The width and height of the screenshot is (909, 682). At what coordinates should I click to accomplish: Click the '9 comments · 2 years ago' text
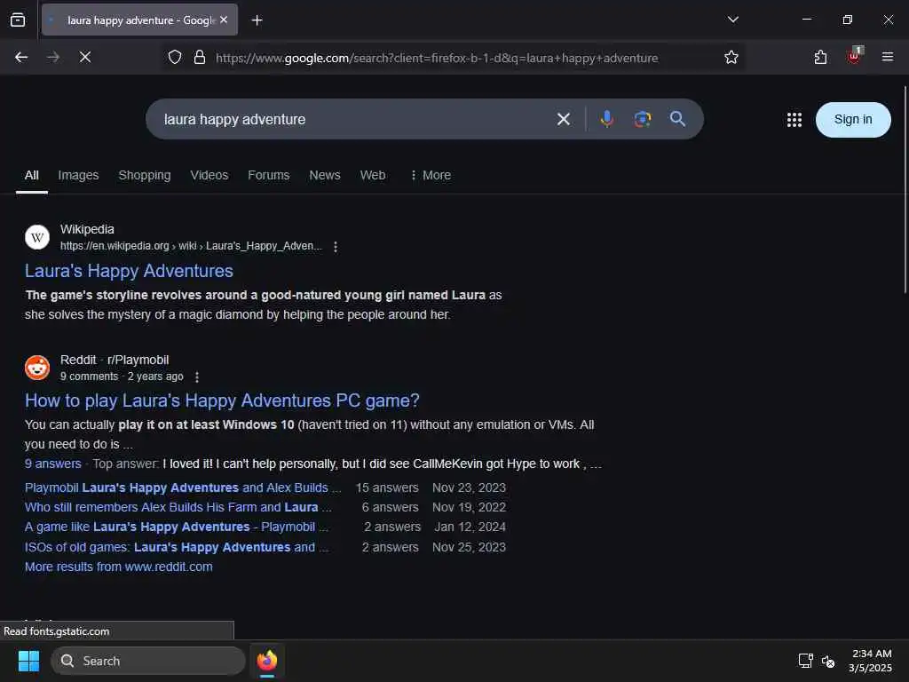(122, 377)
